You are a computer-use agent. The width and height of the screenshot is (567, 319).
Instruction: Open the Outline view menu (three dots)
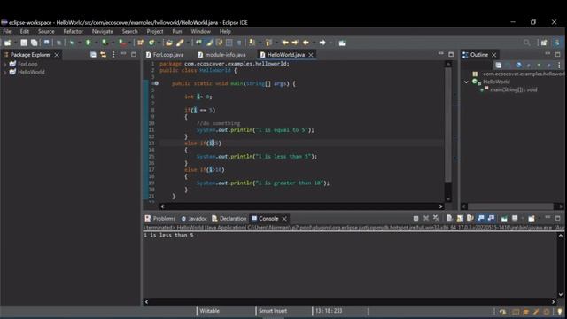tap(559, 65)
